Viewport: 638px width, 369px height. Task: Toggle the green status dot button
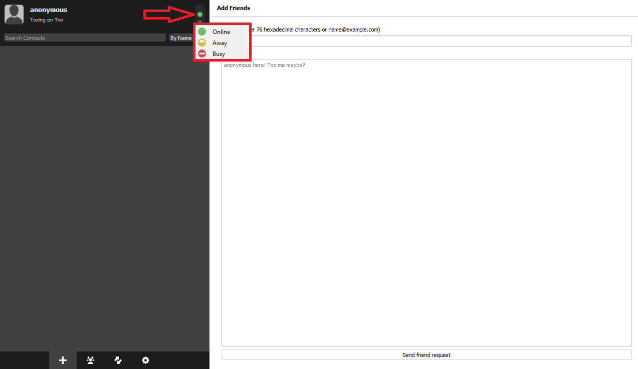pyautogui.click(x=200, y=14)
